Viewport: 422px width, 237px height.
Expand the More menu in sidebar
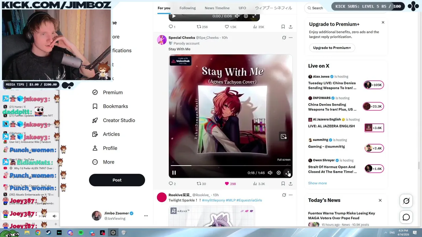point(104,162)
